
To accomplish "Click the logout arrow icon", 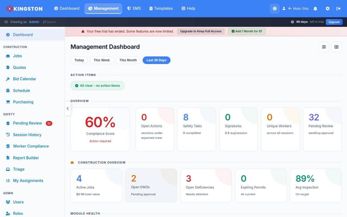I will pyautogui.click(x=338, y=9).
